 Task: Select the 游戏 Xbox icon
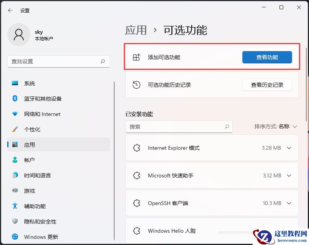pyautogui.click(x=16, y=190)
